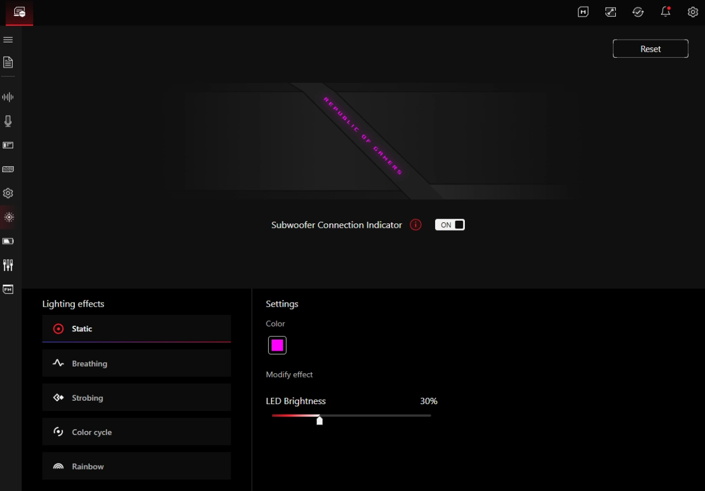705x491 pixels.
Task: Open the document page icon in sidebar
Action: pyautogui.click(x=8, y=62)
